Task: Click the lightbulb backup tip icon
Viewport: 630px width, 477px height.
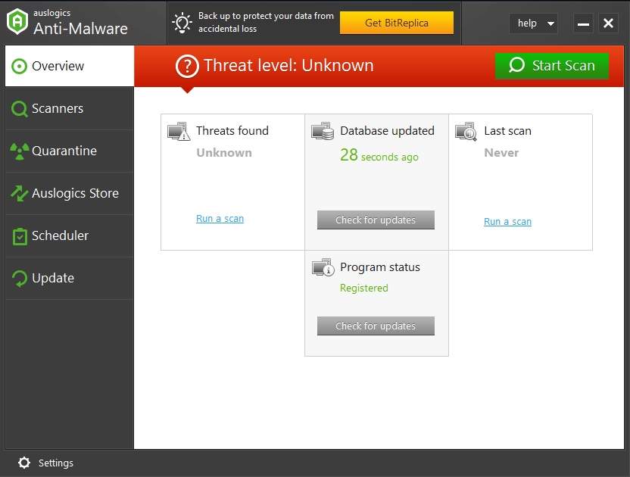Action: [182, 23]
